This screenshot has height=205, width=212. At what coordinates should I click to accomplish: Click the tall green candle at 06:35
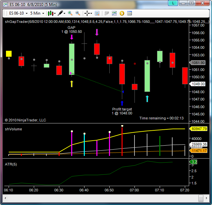pos(72,59)
